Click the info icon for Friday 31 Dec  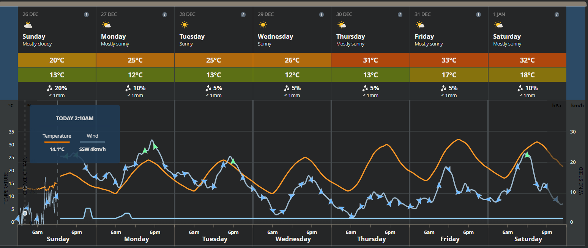coord(478,15)
